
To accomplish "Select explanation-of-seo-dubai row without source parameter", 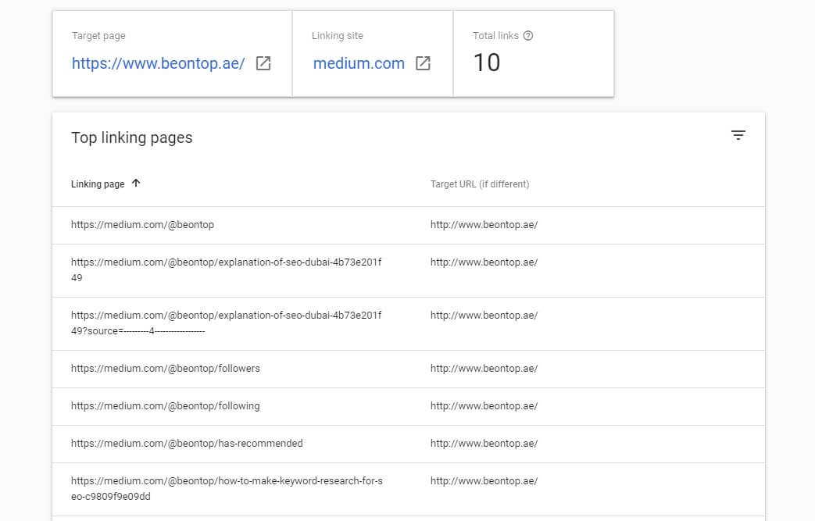I will (408, 270).
